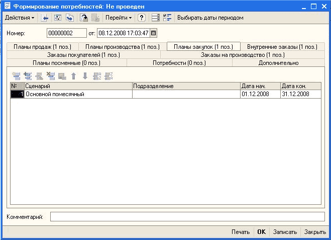Click the Подразделение column header
The height and width of the screenshot is (240, 331).
pos(186,86)
